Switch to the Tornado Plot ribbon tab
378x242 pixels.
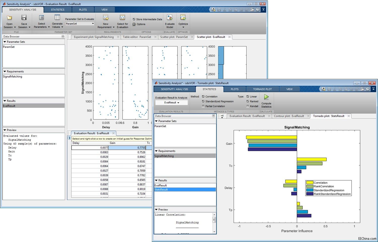[x=262, y=89]
